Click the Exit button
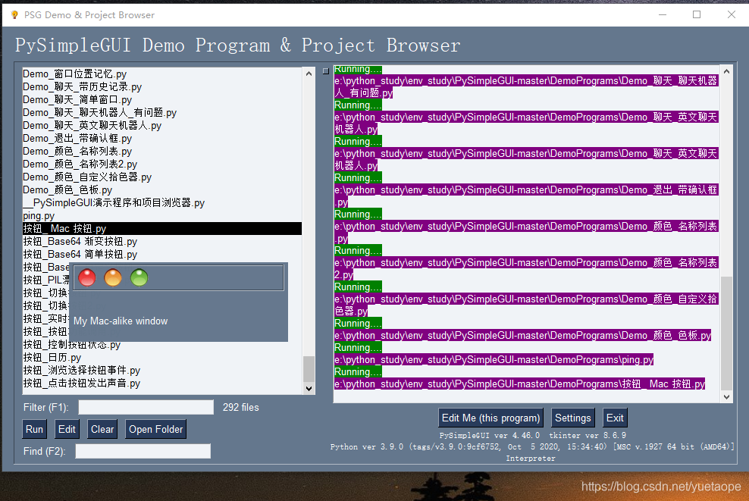749x501 pixels. pos(615,418)
